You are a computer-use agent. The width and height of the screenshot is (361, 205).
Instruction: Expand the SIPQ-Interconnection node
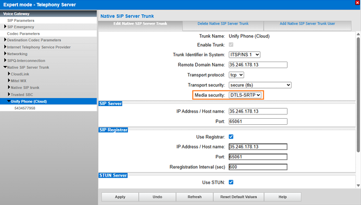[x=5, y=60]
